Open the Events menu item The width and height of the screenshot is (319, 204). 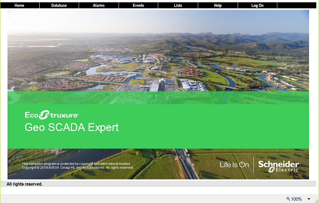[138, 6]
